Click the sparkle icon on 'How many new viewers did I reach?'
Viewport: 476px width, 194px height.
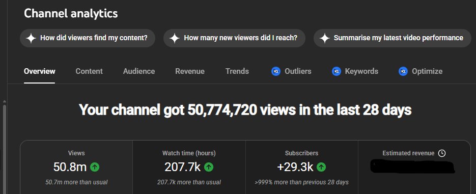click(174, 38)
